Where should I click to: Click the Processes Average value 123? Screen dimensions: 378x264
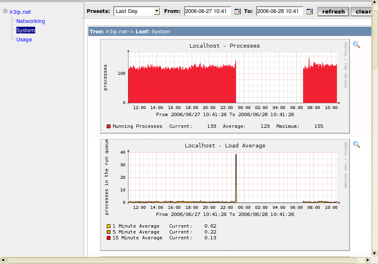pyautogui.click(x=265, y=126)
